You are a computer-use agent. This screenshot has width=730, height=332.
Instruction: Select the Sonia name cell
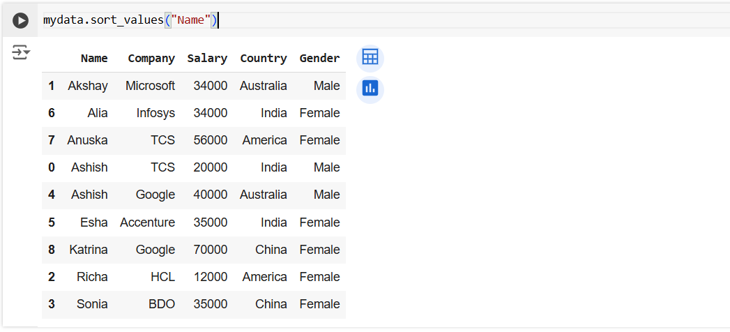(93, 304)
